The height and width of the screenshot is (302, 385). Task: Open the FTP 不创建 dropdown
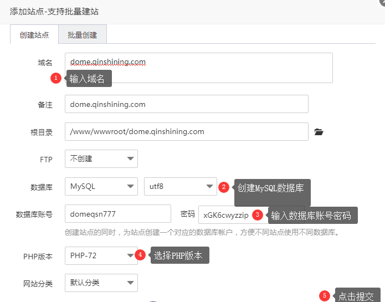pyautogui.click(x=101, y=159)
